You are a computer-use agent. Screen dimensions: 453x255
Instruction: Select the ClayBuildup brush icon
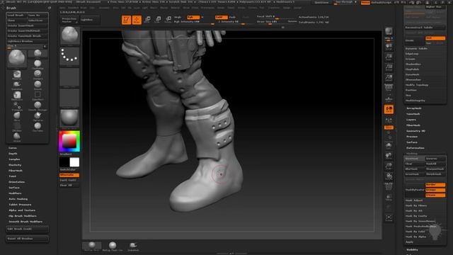[38, 64]
